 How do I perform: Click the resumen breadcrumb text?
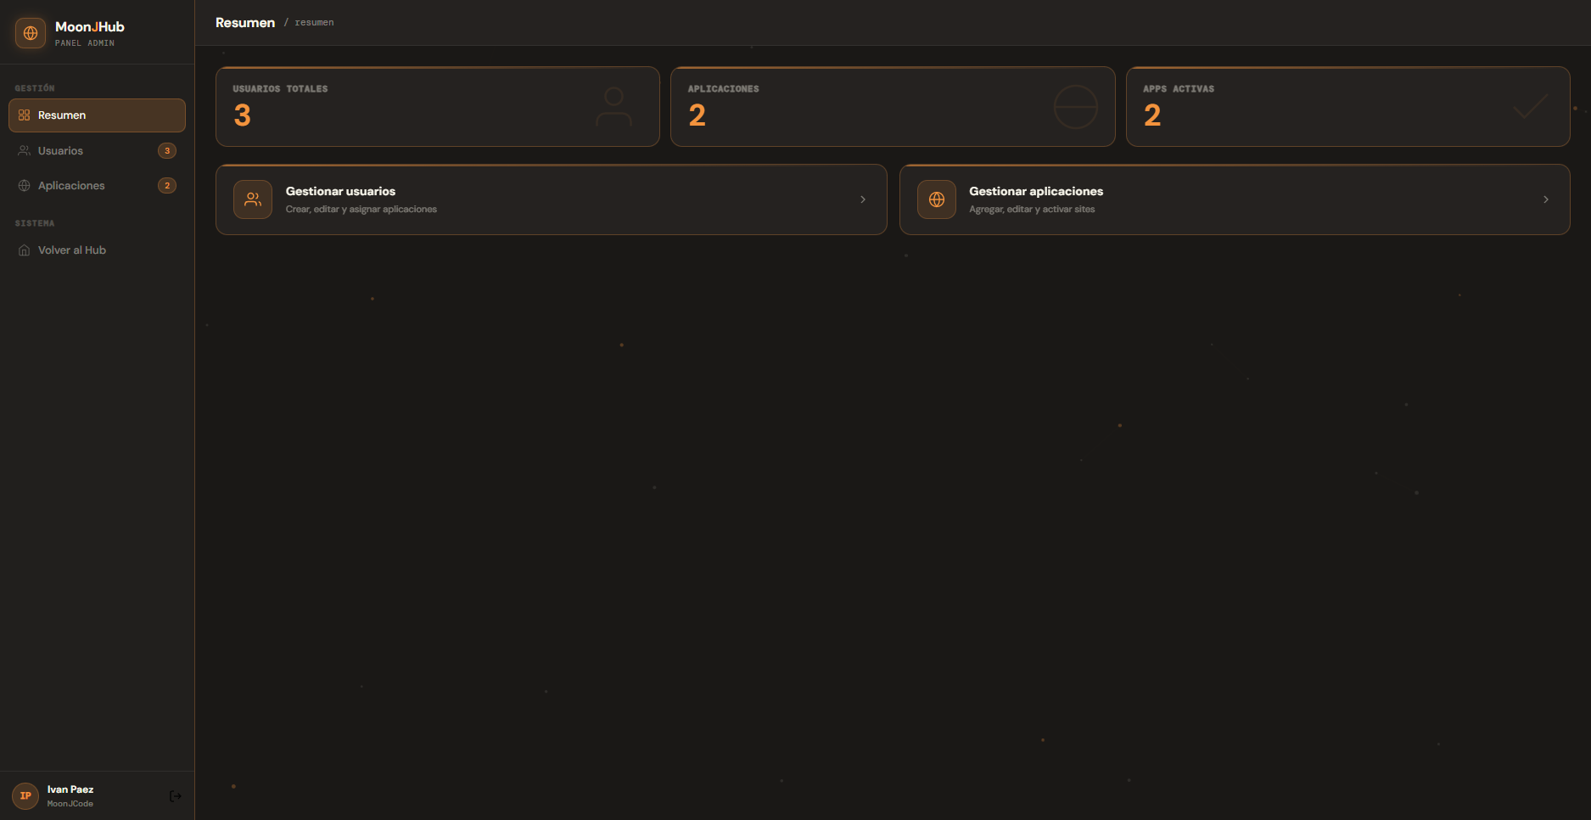pyautogui.click(x=314, y=23)
